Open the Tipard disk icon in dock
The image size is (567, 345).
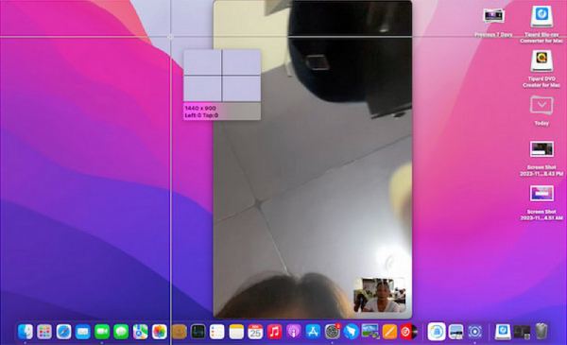pos(503,332)
